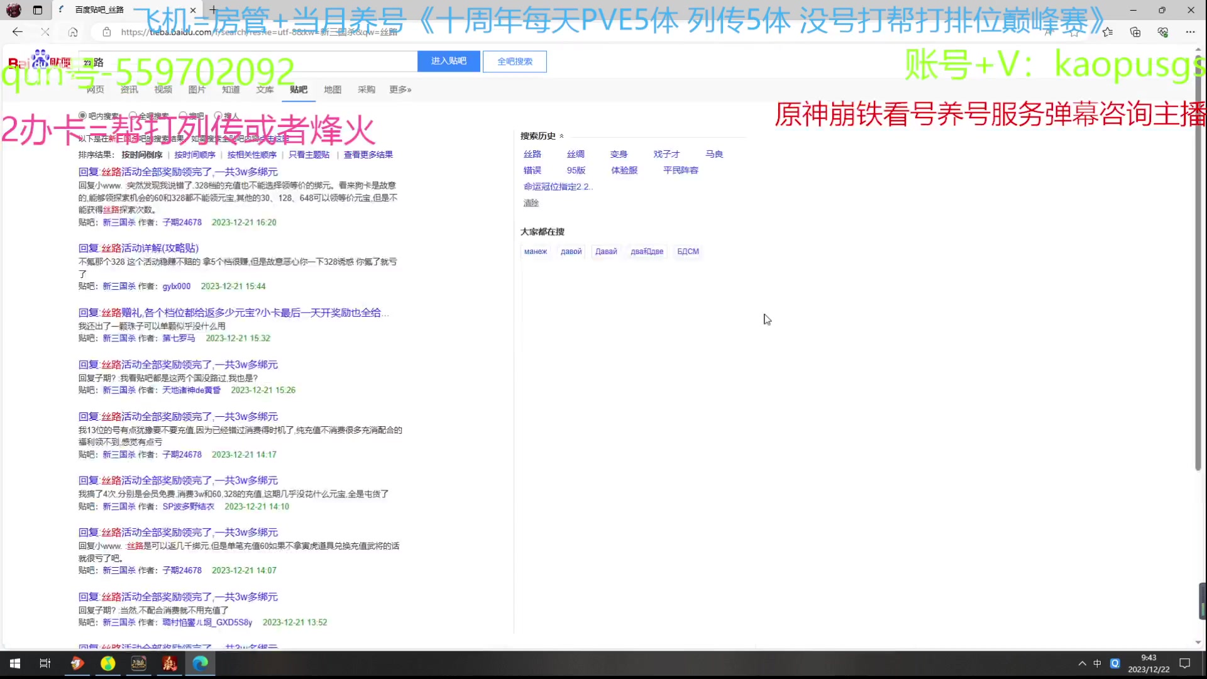Expand the 更多» search categories
The height and width of the screenshot is (679, 1207).
pos(400,89)
